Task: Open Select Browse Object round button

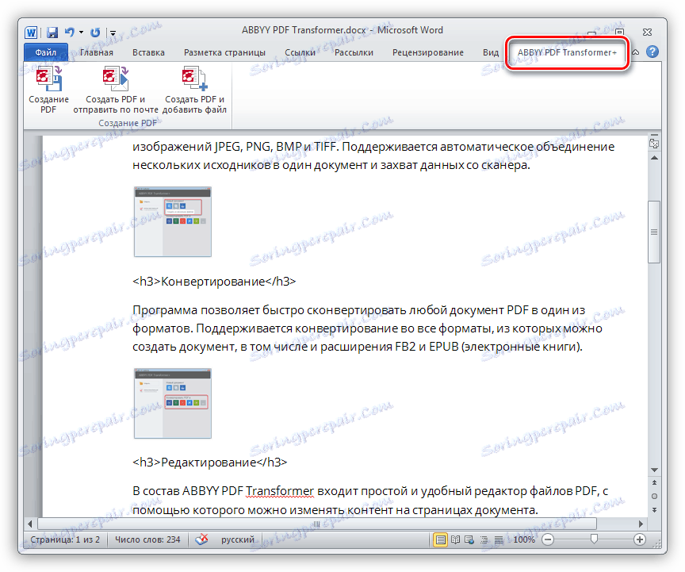Action: pos(654,497)
